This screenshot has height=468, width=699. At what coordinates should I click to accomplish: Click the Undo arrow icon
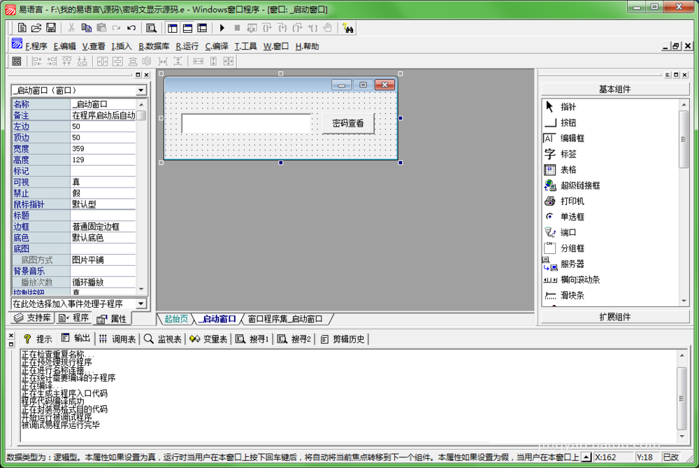coord(131,28)
